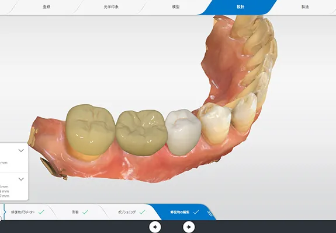Click the checkmark beside 修復物パラメーター

[x=41, y=212]
